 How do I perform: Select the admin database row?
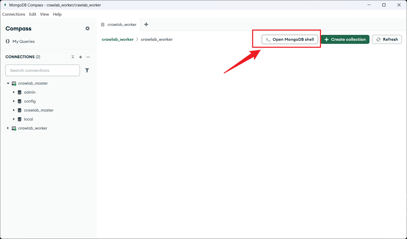pos(48,92)
